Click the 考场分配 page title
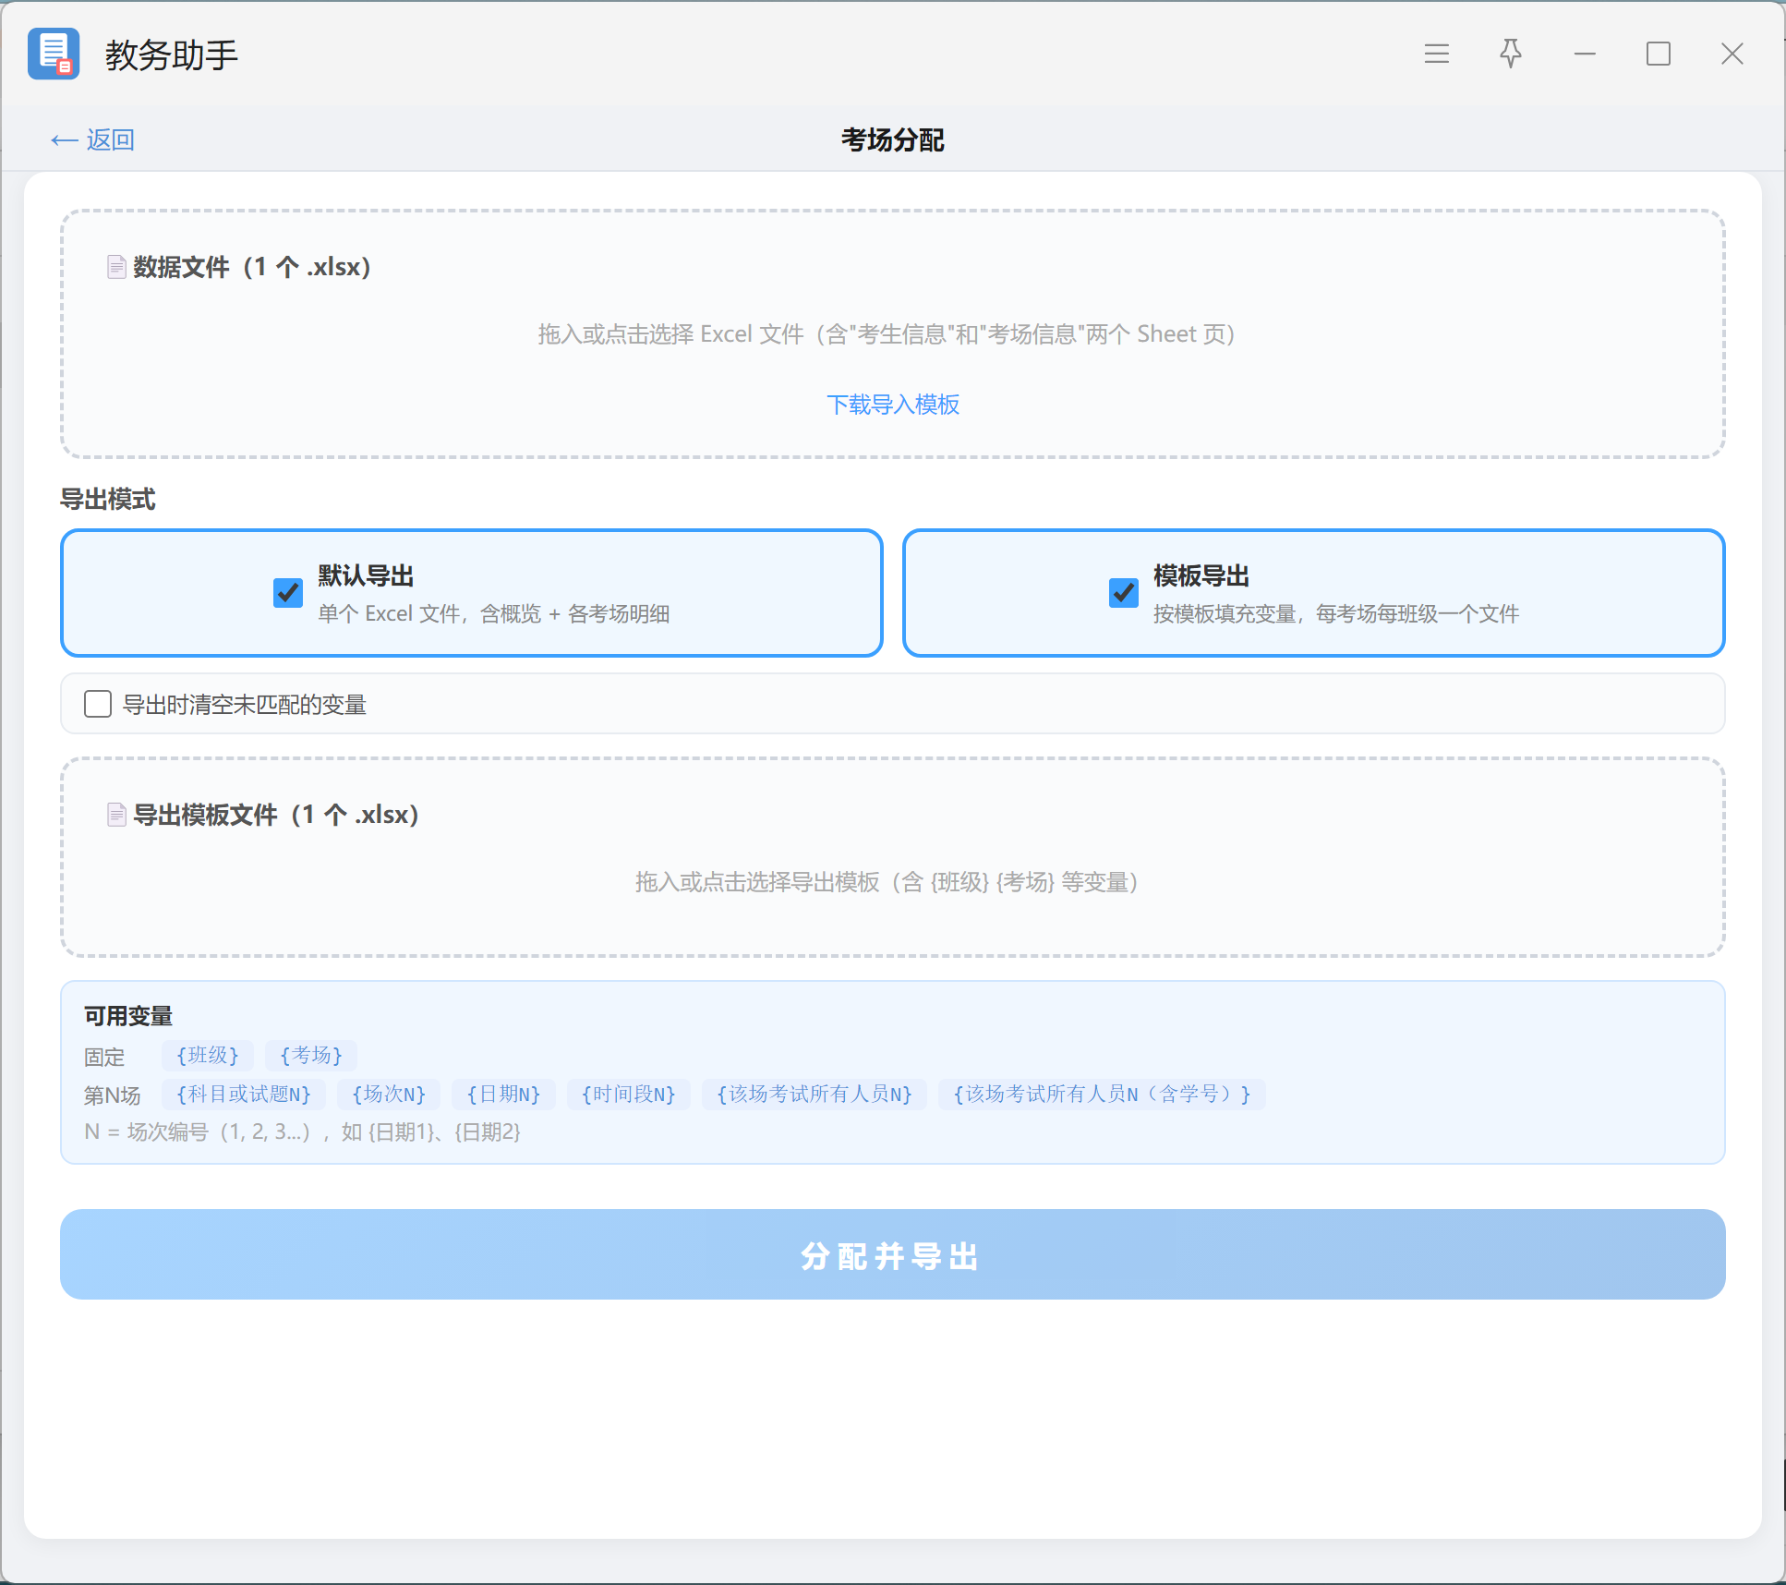 892,139
